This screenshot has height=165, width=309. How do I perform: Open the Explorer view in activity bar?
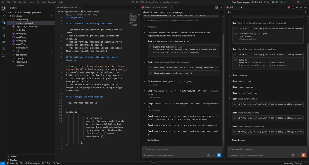(3, 8)
